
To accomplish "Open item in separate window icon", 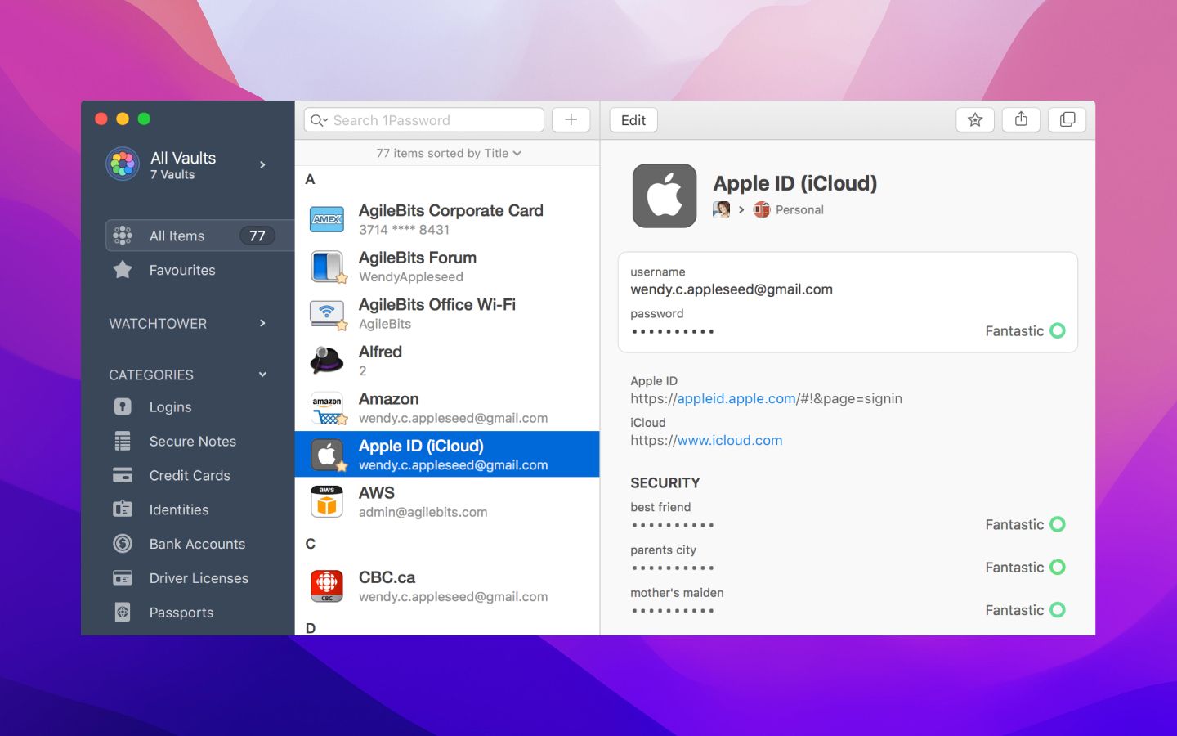I will (1067, 120).
